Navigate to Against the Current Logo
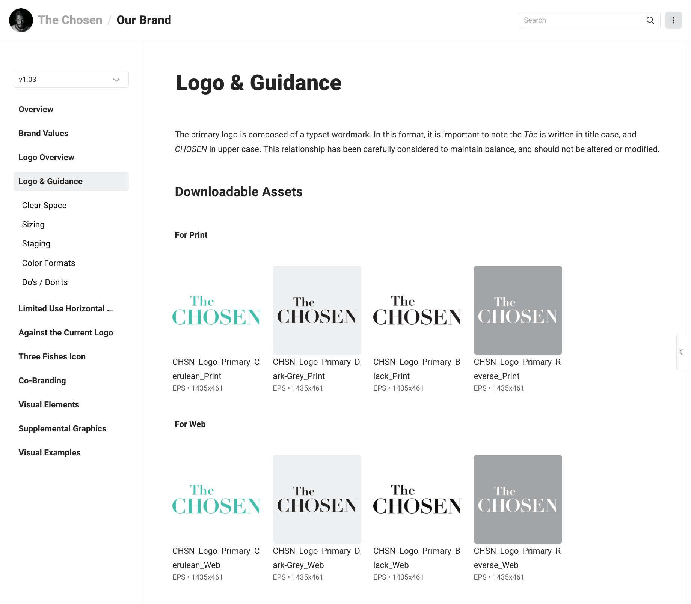Screen dimensions: 691x604 tap(66, 333)
